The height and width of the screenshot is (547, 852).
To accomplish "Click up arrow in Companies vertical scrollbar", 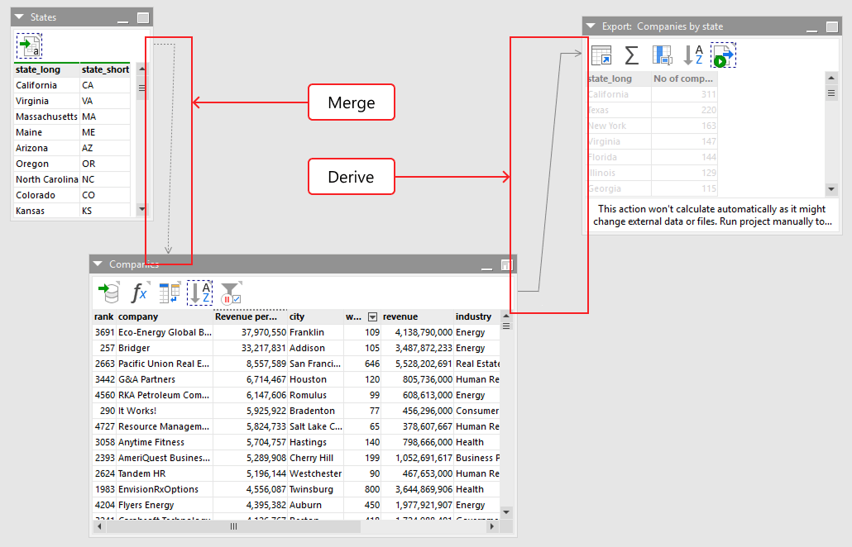I will tap(506, 316).
